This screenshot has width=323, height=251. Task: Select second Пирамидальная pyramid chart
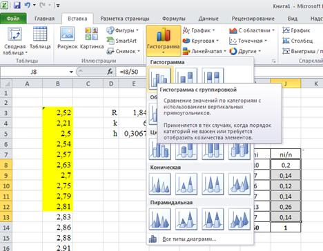(x=186, y=219)
